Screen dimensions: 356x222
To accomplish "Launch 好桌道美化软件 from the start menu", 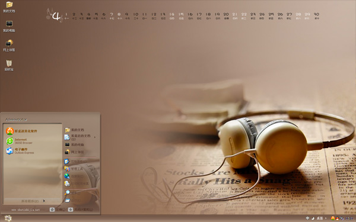I will point(21,131).
